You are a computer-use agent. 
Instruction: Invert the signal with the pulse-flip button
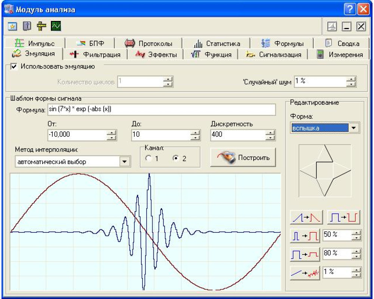343,218
